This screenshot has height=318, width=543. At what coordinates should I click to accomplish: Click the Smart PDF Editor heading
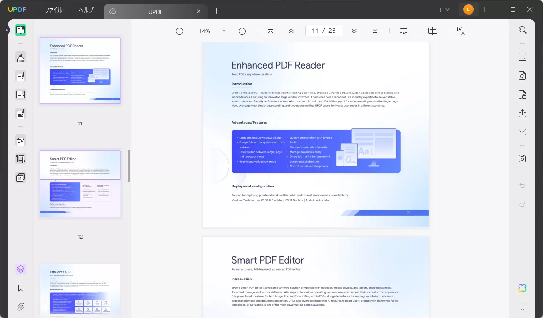click(267, 260)
